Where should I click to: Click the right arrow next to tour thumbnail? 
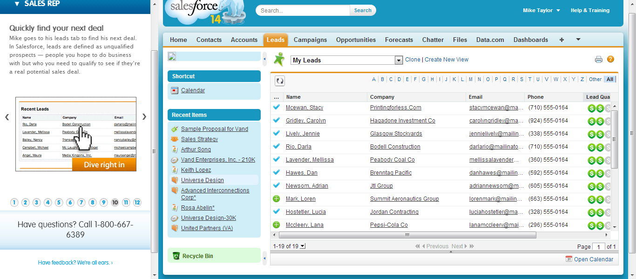[x=144, y=116]
